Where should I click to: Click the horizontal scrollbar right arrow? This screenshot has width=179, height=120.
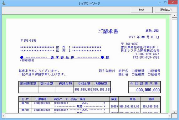(170, 116)
